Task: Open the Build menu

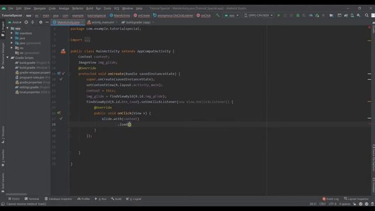Action: [x=90, y=8]
